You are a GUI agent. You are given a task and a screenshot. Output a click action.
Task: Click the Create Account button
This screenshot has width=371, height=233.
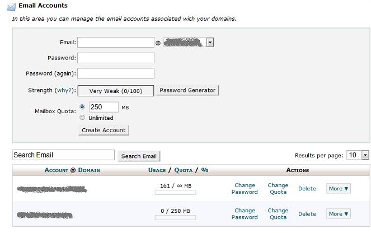[104, 130]
